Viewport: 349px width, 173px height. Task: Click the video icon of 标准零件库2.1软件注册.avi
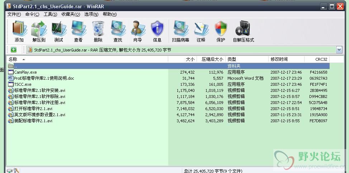coord(11,103)
